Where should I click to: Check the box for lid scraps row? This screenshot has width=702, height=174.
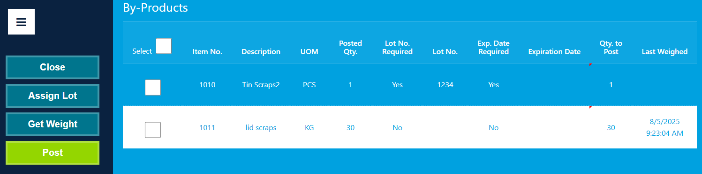153,130
